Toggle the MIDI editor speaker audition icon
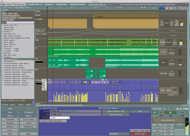Screen dimensions: 190x136 (x=117, y=82)
